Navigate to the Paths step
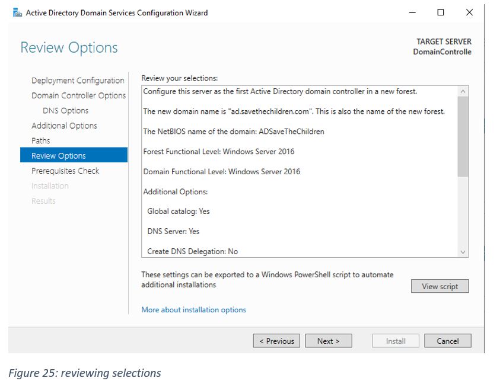The height and width of the screenshot is (384, 503). pyautogui.click(x=41, y=140)
